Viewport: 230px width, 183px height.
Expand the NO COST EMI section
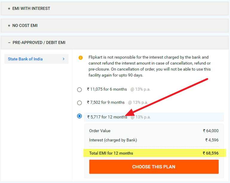115,25
